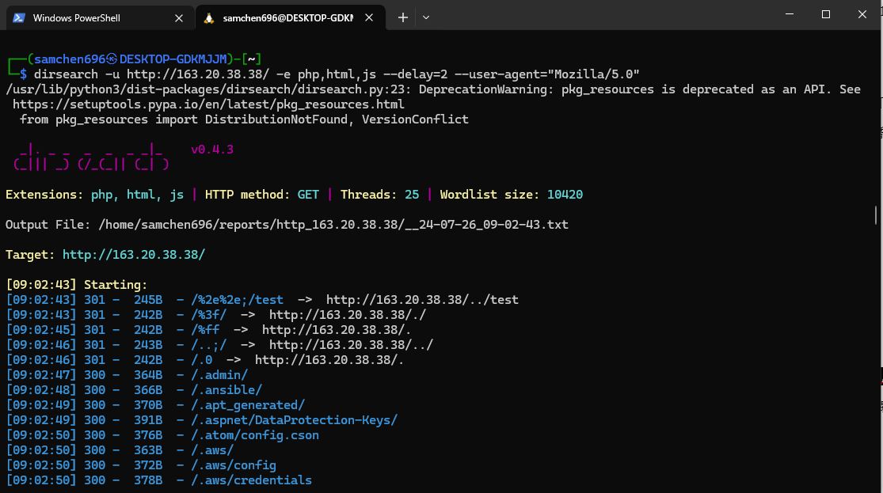
Task: Click the /.aws/credentials result entry
Action: [x=251, y=480]
